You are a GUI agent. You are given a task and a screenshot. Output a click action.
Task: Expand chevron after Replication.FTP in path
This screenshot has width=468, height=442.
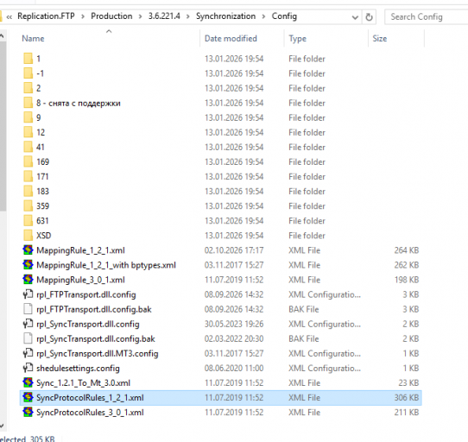[83, 16]
